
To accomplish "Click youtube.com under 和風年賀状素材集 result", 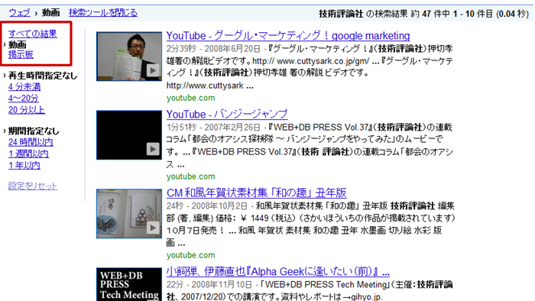I will [191, 255].
